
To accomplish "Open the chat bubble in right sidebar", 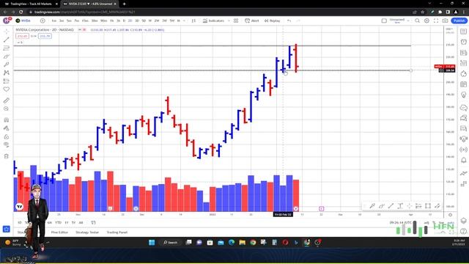I will [464, 108].
